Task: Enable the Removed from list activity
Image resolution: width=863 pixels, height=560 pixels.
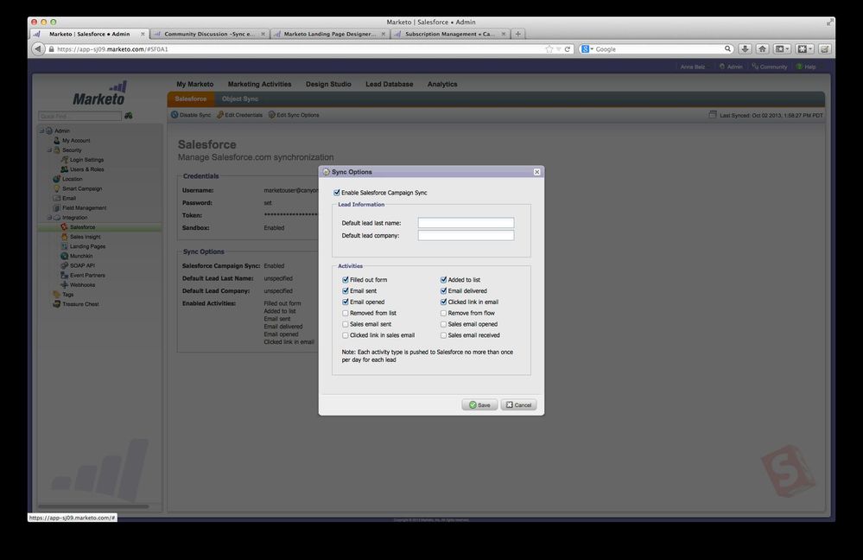Action: point(346,313)
